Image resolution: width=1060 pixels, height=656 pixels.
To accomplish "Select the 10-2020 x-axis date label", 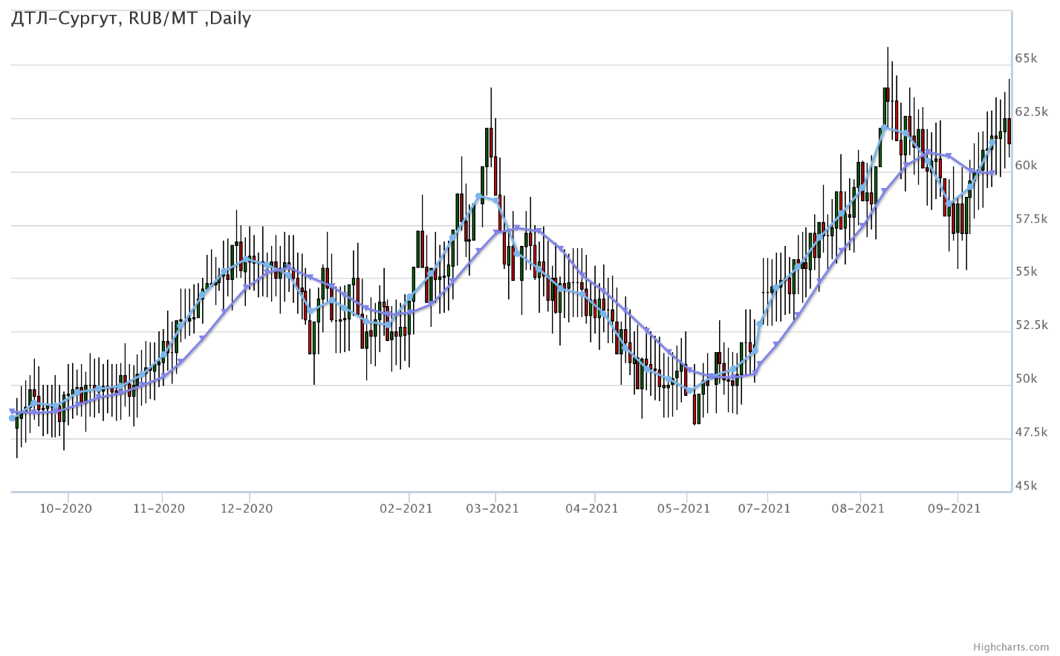I will pos(66,509).
